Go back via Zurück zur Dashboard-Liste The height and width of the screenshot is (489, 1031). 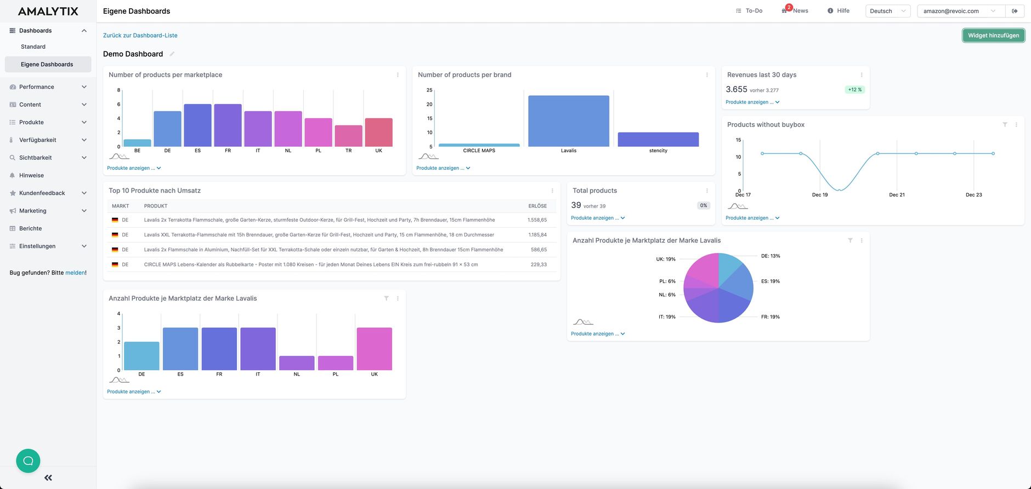click(140, 36)
